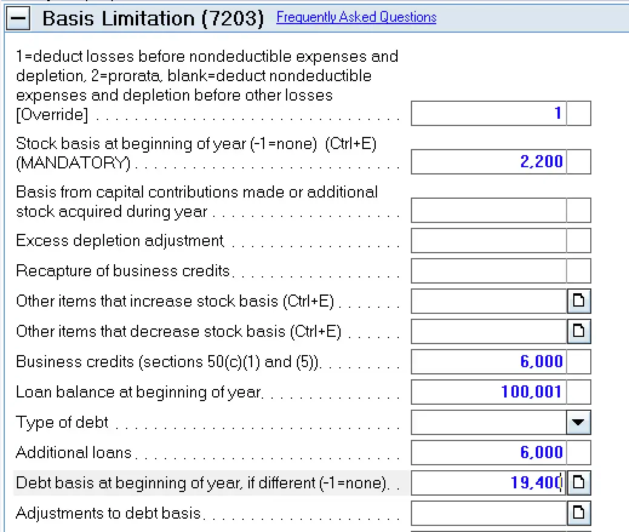Screen dimensions: 629x532
Task: Click the small box beside Stock basis field
Action: pyautogui.click(x=579, y=162)
